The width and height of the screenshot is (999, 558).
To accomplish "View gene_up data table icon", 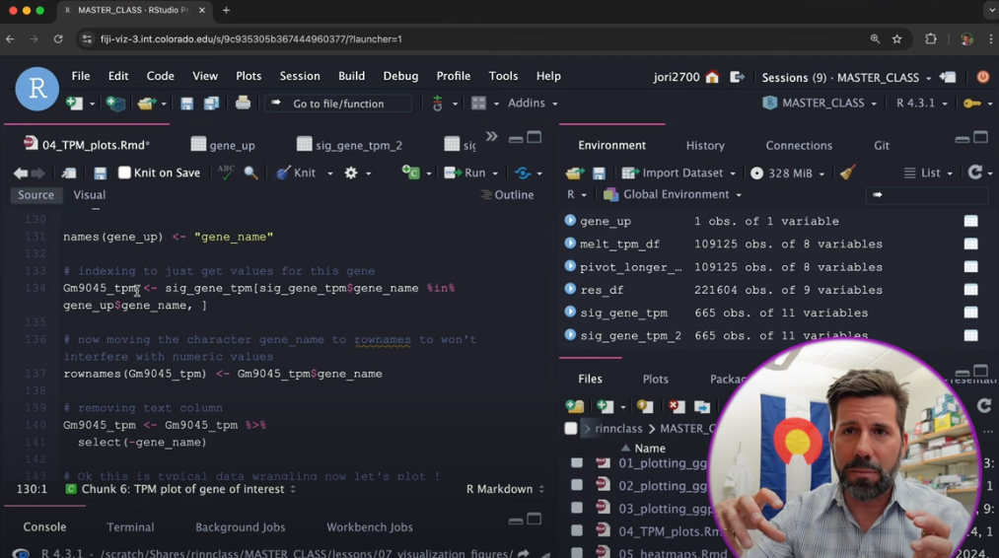I will [971, 221].
